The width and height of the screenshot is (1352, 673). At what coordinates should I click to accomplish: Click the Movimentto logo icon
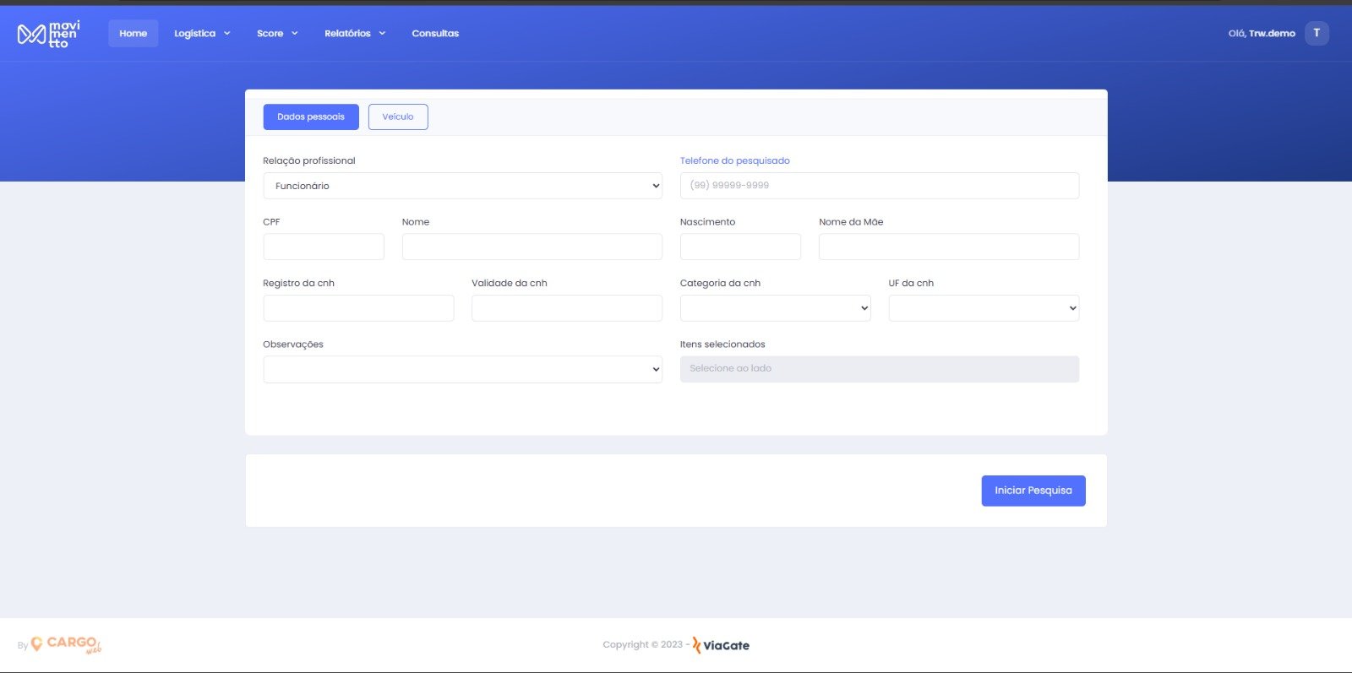coord(48,34)
